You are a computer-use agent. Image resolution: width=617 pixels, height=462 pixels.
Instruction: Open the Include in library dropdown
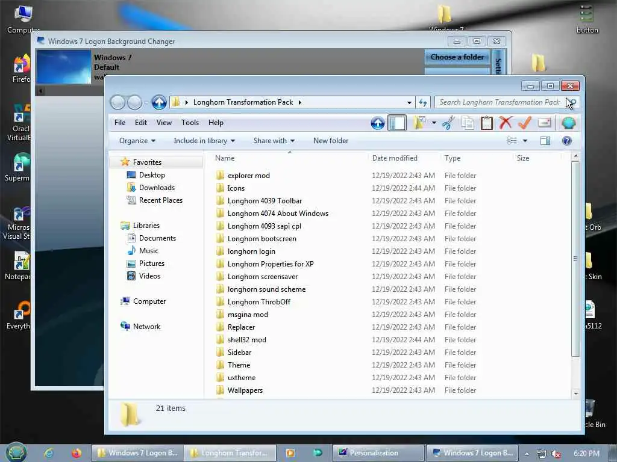(204, 141)
